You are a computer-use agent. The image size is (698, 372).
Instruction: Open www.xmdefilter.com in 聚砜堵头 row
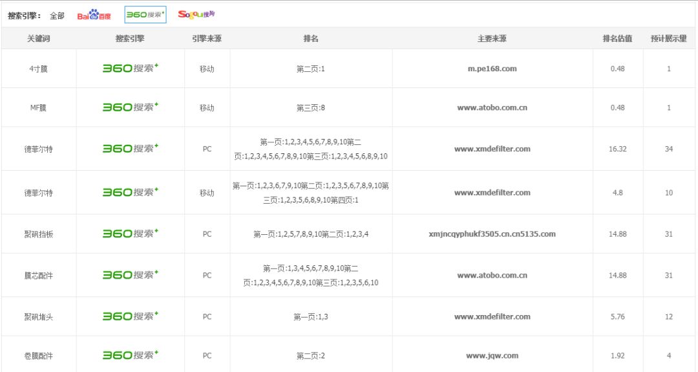(492, 317)
